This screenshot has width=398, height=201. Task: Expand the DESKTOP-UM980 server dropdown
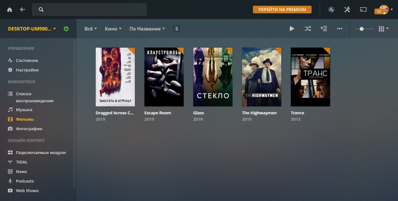point(32,29)
